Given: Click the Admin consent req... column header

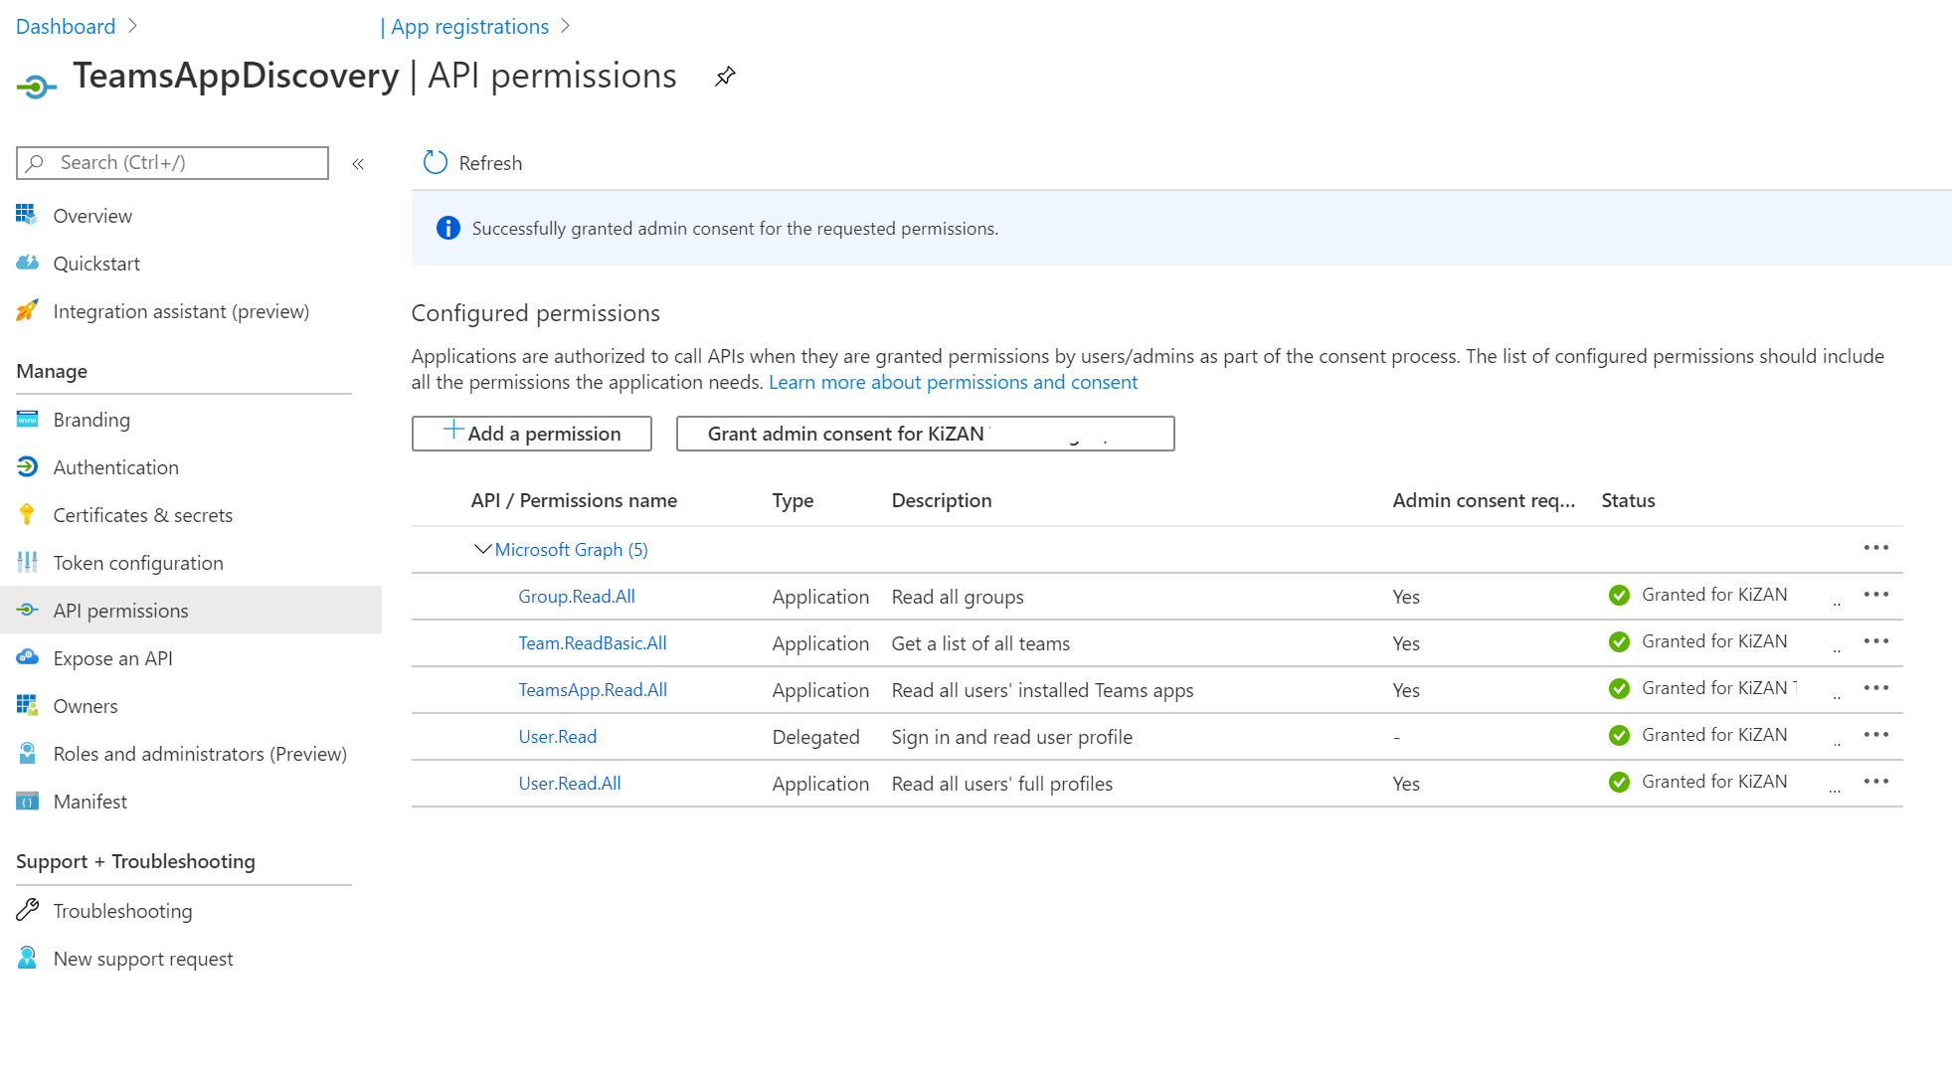Looking at the screenshot, I should pyautogui.click(x=1484, y=500).
